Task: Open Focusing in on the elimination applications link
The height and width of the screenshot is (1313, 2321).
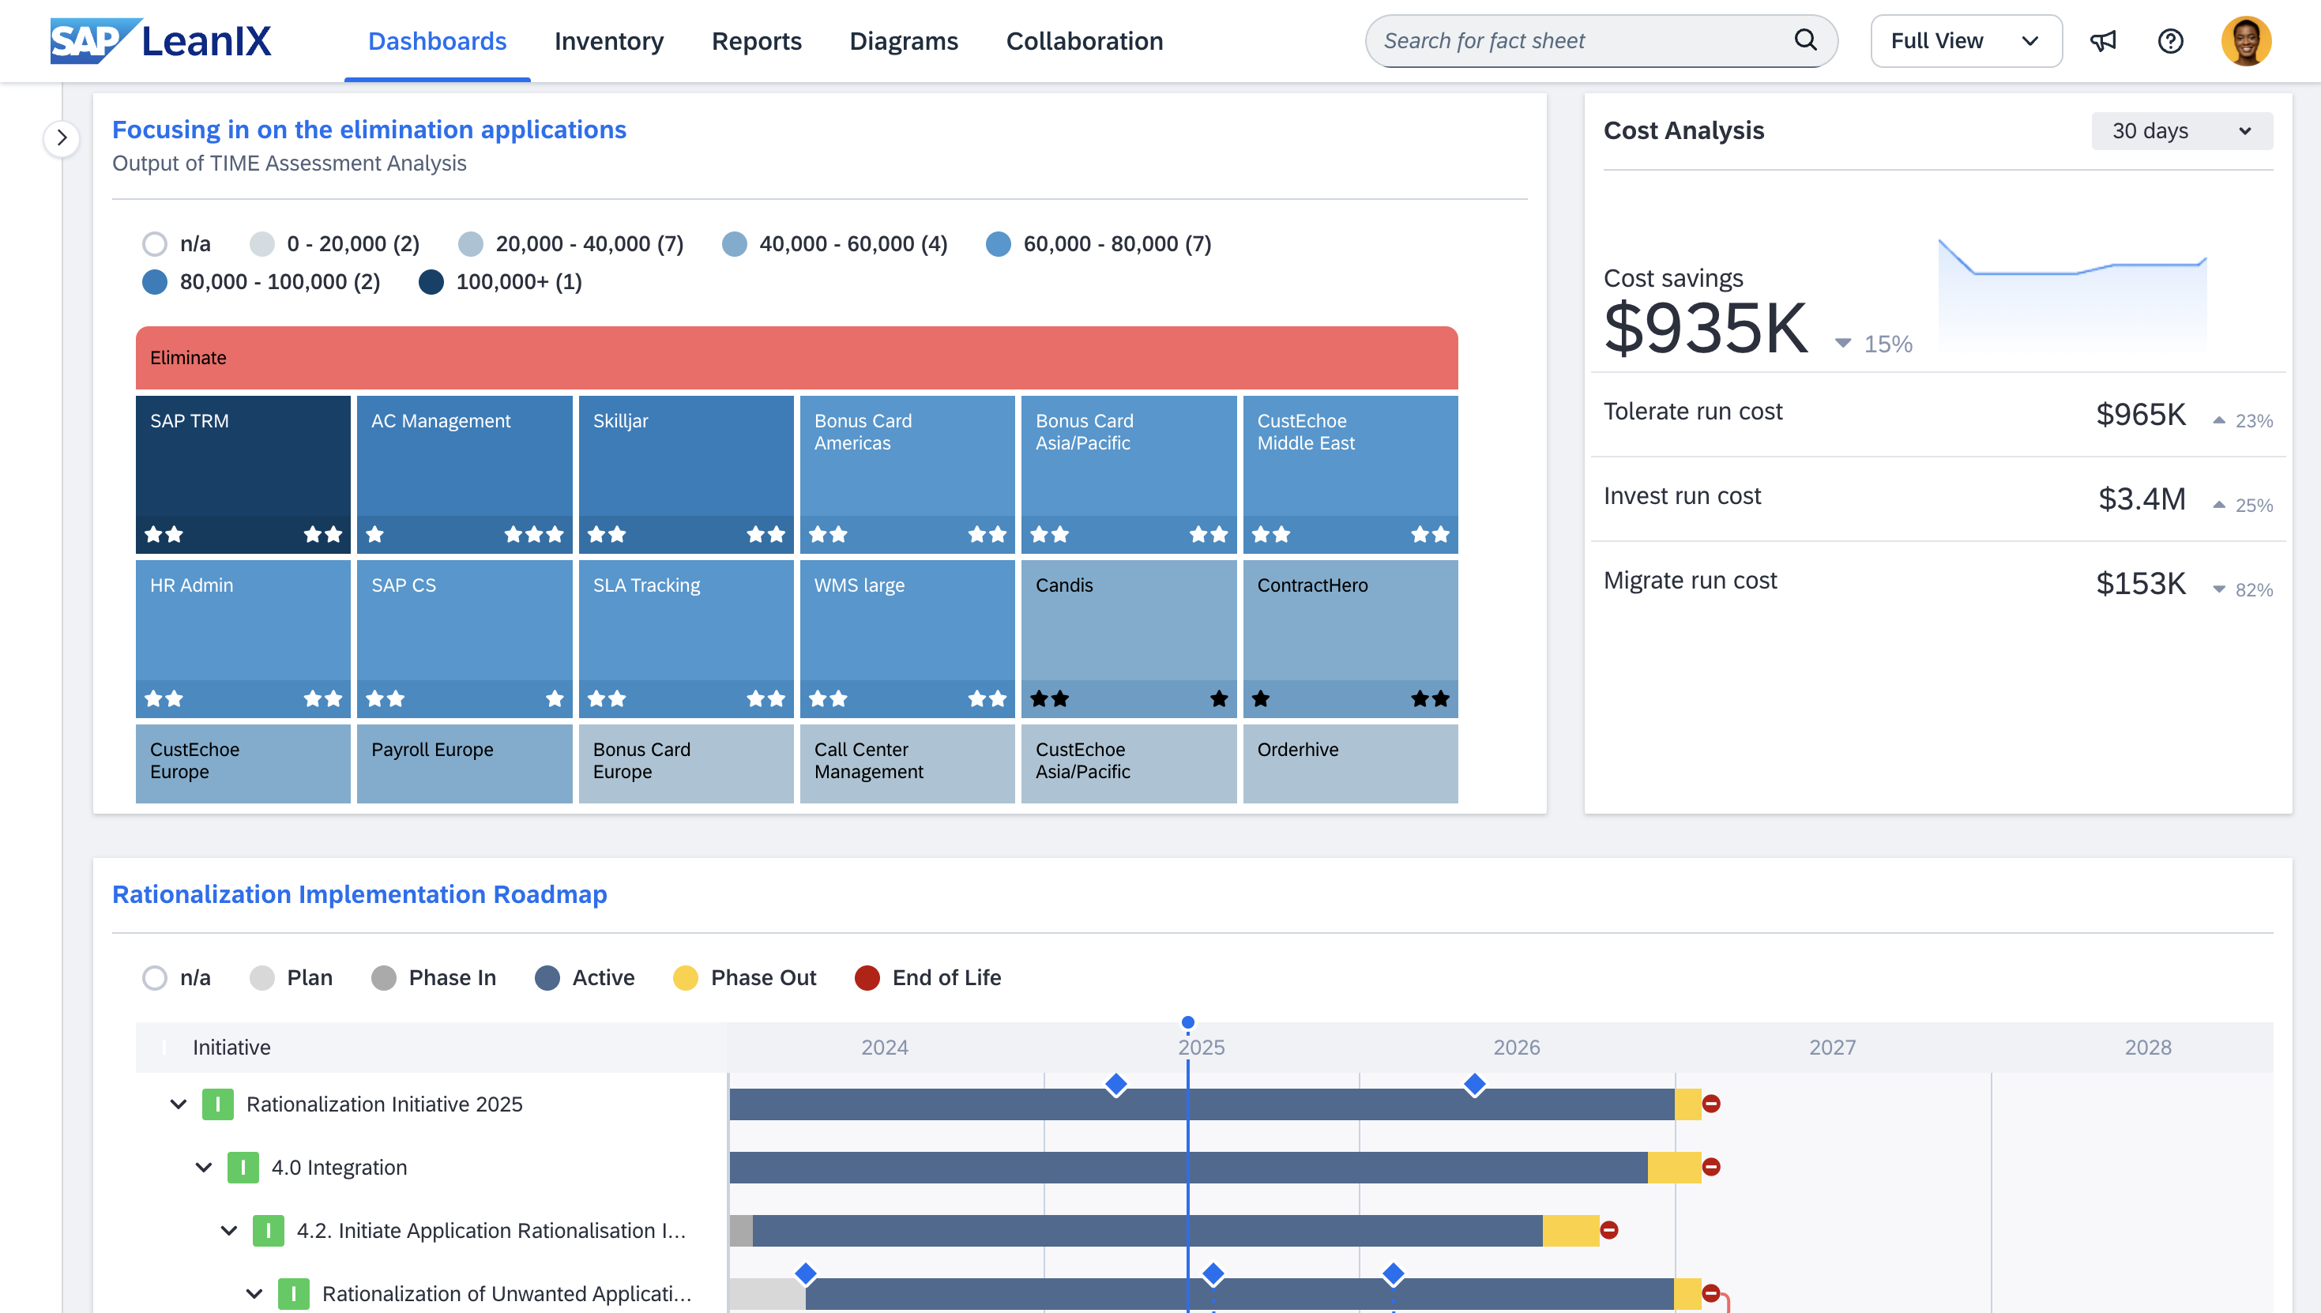Action: click(369, 130)
